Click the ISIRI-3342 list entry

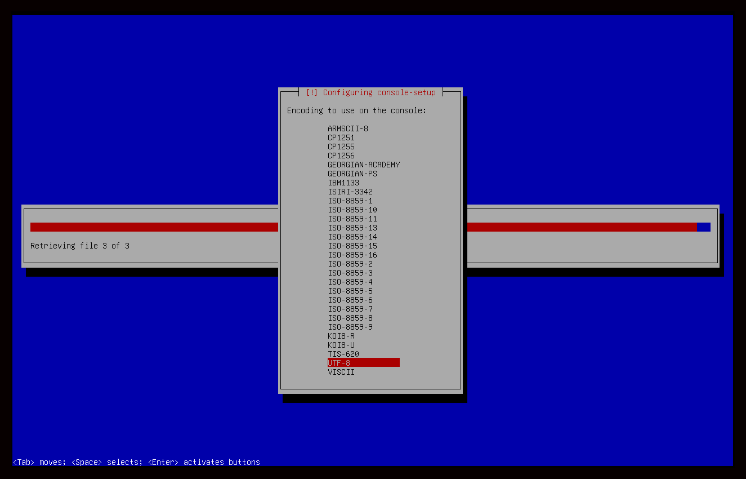click(350, 192)
